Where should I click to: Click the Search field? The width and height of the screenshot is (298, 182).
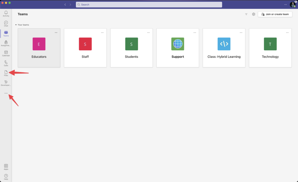coord(149,5)
